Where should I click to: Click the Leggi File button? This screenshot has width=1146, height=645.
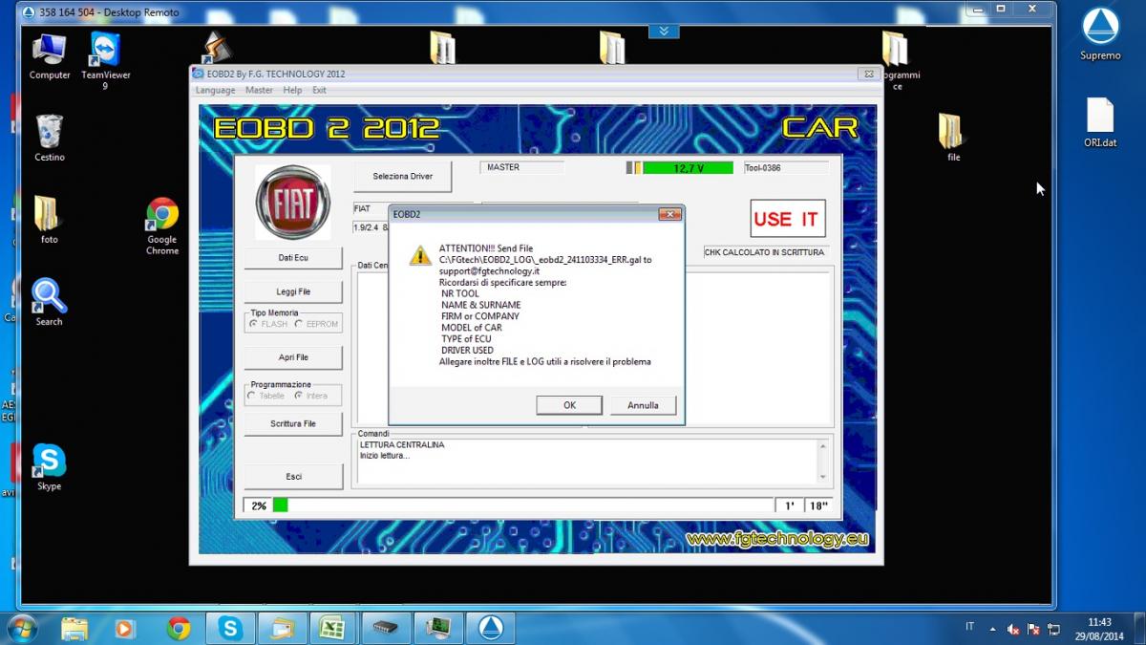[293, 291]
